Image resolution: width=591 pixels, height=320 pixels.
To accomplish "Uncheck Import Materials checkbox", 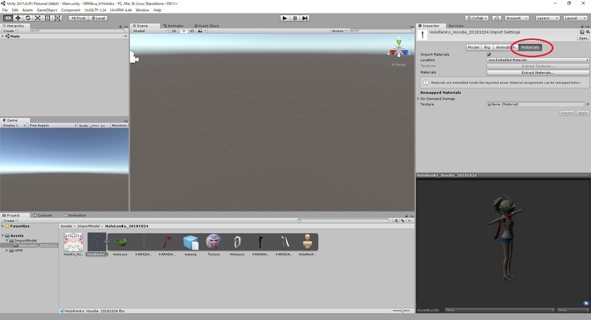I will [x=489, y=54].
